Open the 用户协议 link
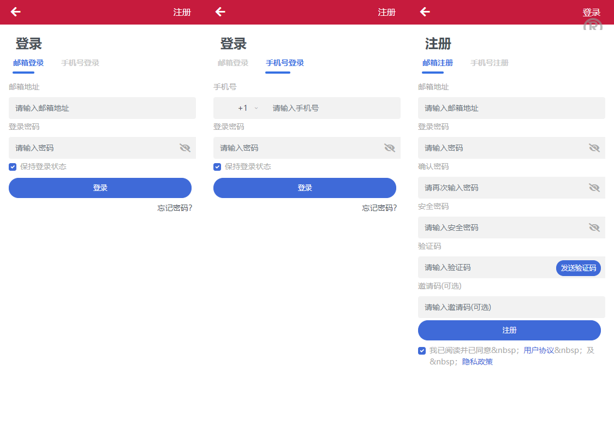The image size is (614, 443). pos(539,351)
